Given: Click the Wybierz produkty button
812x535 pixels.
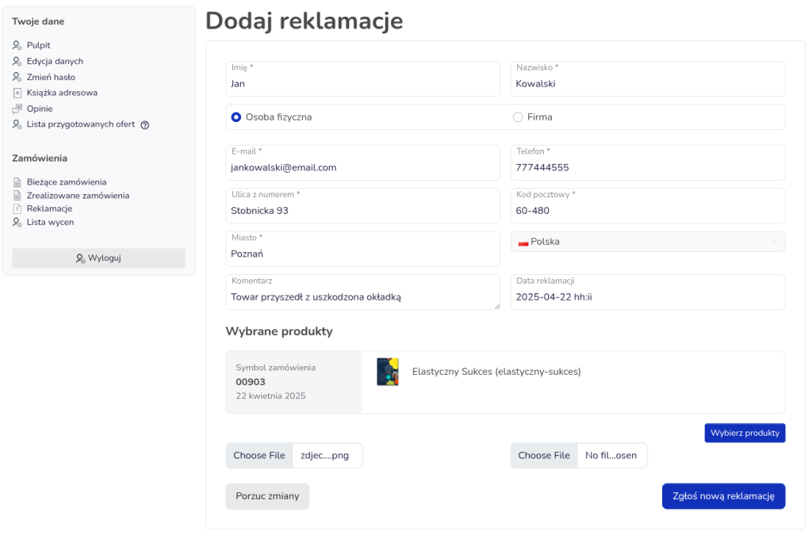Looking at the screenshot, I should click(x=745, y=433).
